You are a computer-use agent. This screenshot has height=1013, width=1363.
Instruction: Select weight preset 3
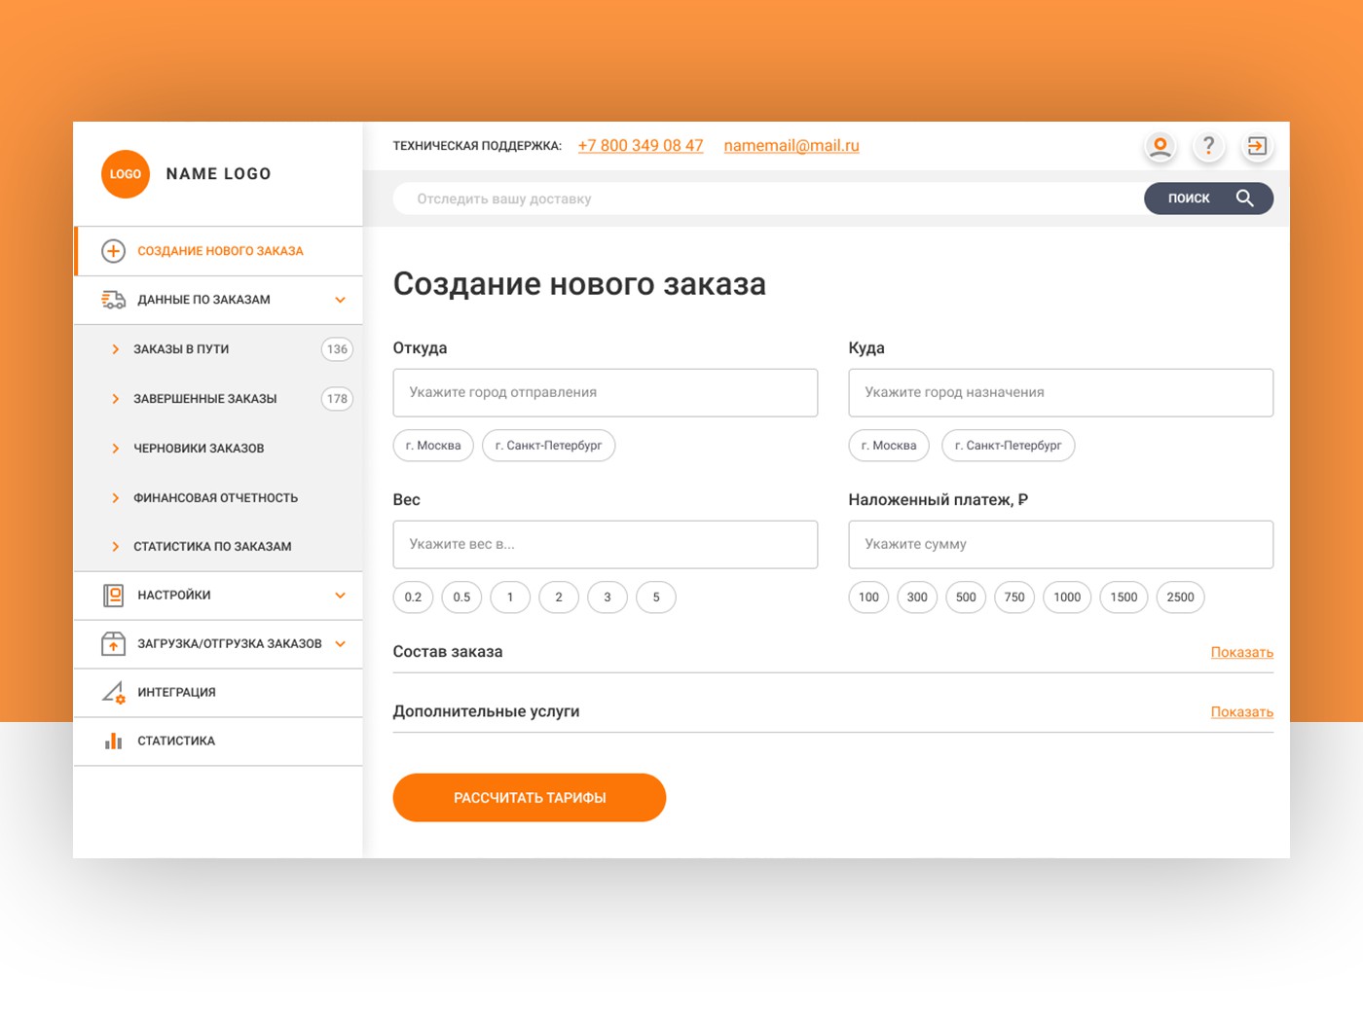[x=608, y=597]
